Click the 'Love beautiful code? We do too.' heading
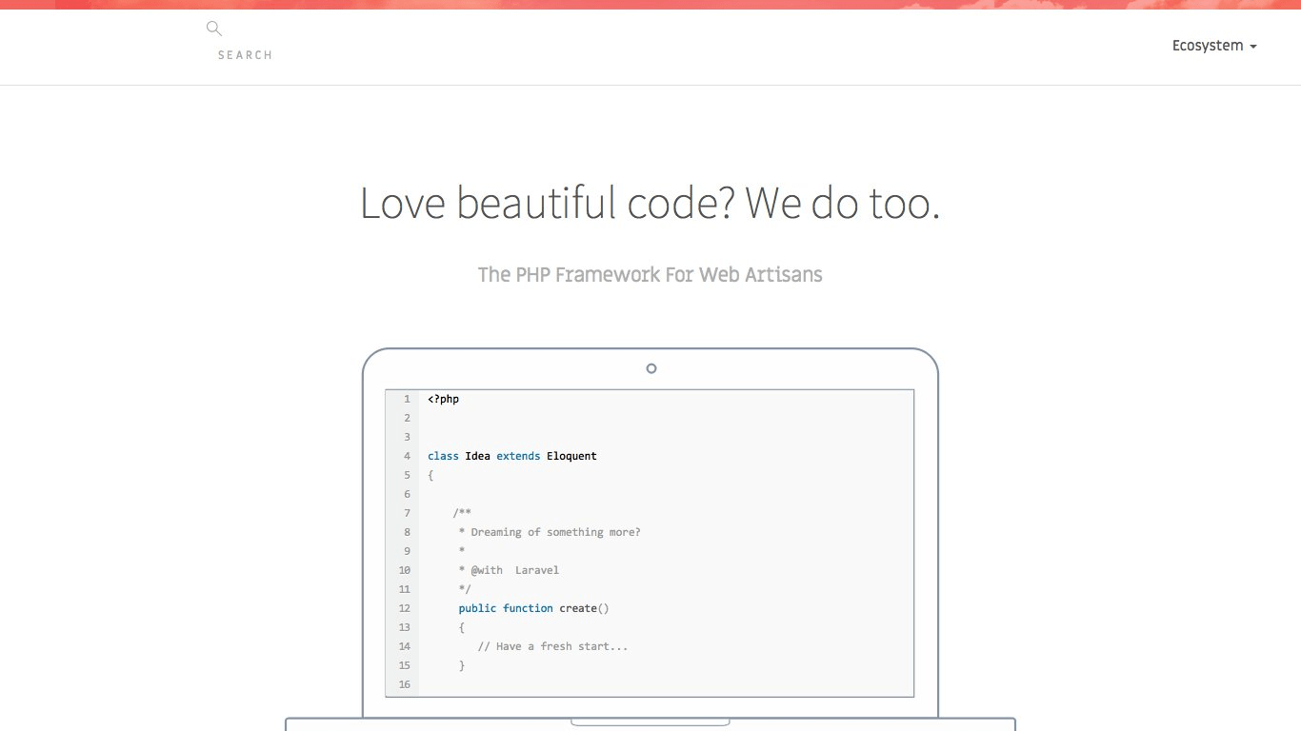This screenshot has width=1301, height=731. pos(650,203)
